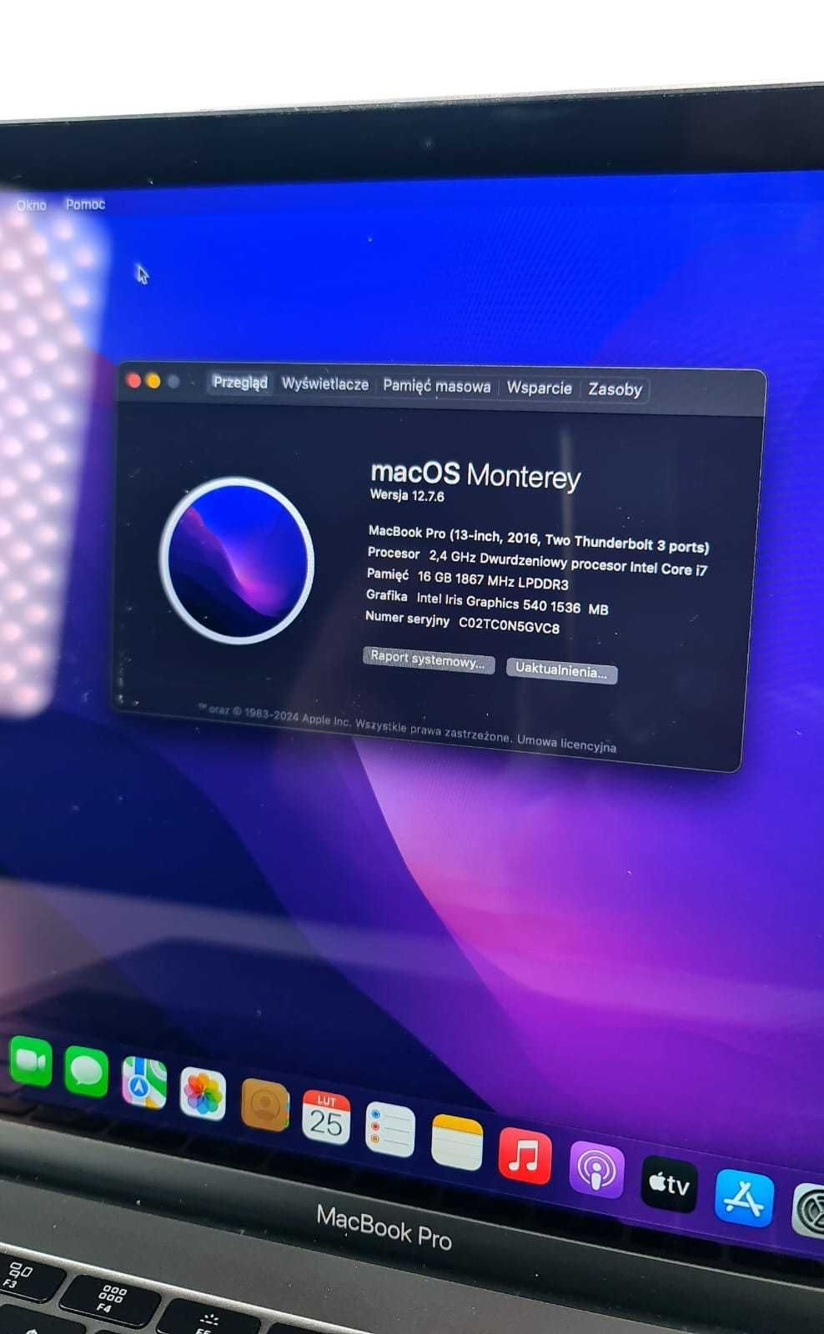Open the Music app in the Dock
Image resolution: width=824 pixels, height=1334 pixels.
click(x=525, y=1156)
